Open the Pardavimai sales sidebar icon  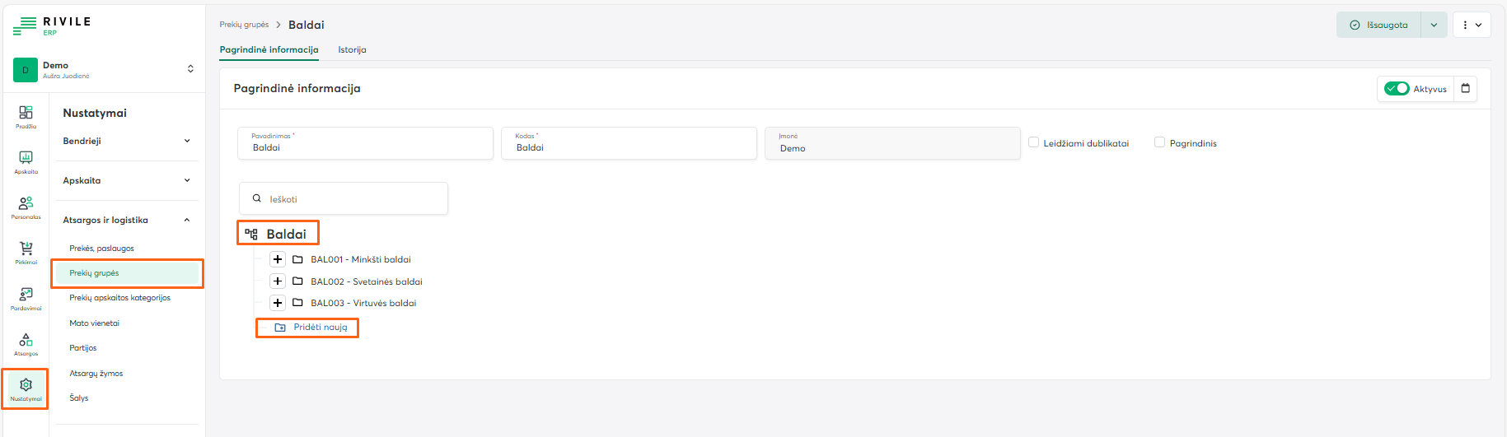(26, 297)
